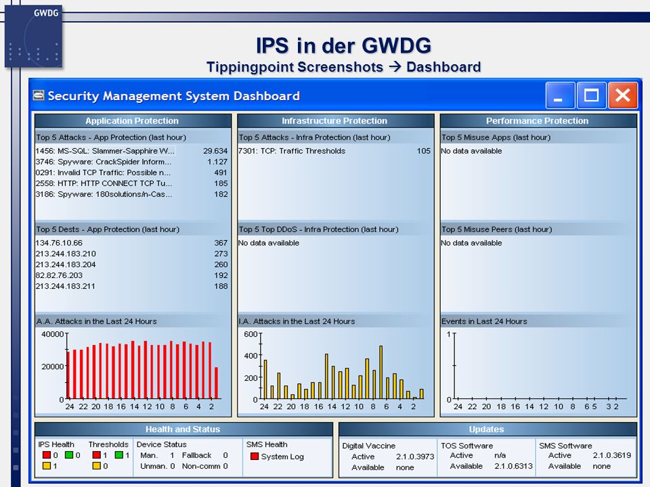Viewport: 650px width, 487px height.
Task: Click the yellow IPS Health indicator
Action: (47, 465)
